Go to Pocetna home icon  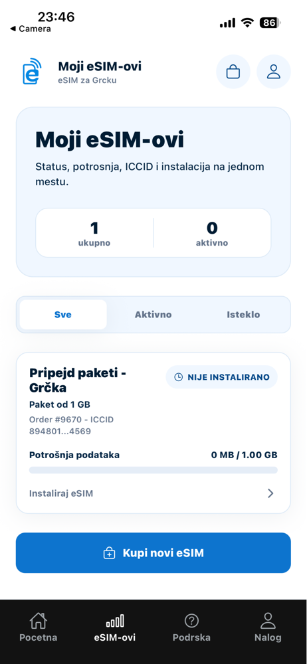pyautogui.click(x=38, y=621)
